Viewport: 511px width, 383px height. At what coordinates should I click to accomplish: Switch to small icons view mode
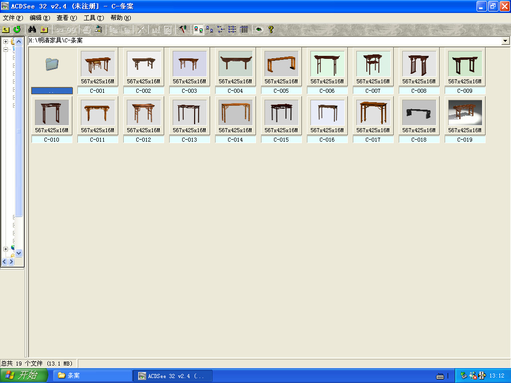coord(221,29)
